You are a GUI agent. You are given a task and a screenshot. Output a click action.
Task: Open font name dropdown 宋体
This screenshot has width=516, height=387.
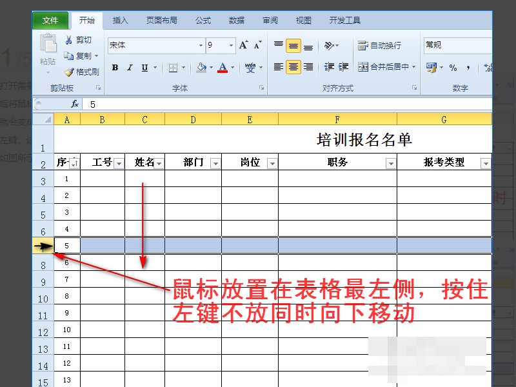pyautogui.click(x=201, y=45)
